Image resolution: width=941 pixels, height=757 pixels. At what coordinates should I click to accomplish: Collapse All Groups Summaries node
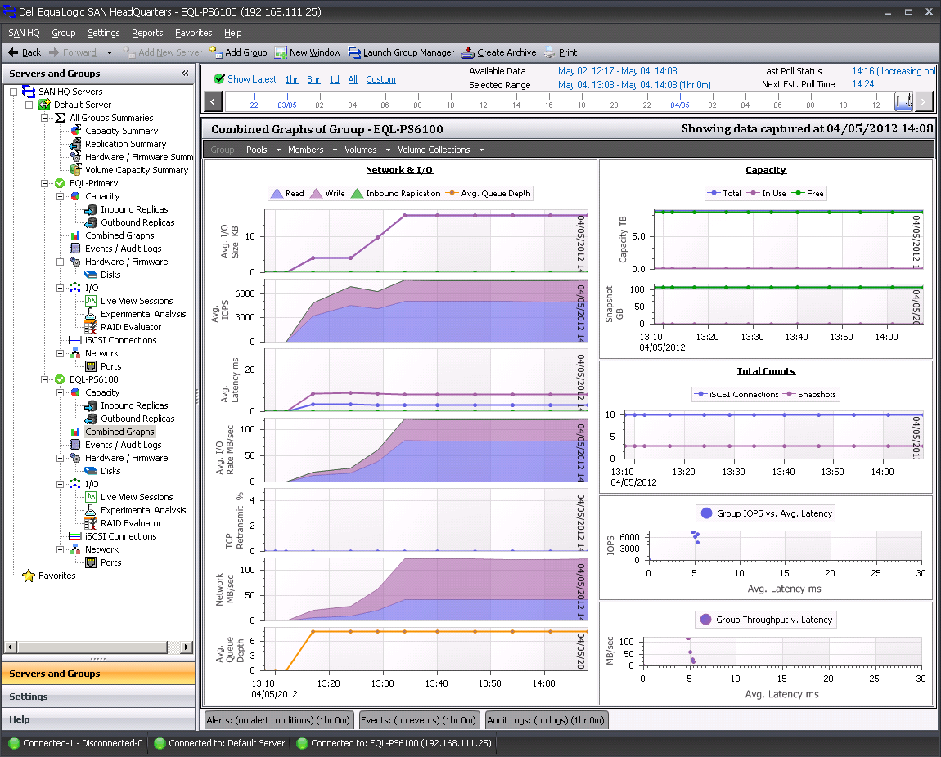44,118
